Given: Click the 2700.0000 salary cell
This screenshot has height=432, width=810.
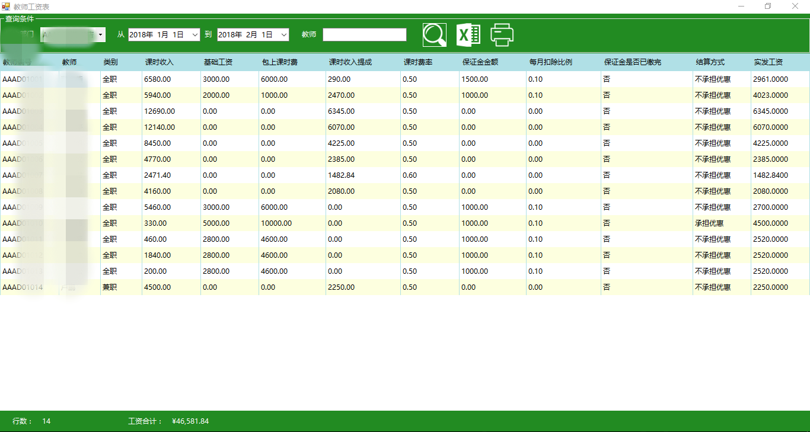Looking at the screenshot, I should coord(780,207).
